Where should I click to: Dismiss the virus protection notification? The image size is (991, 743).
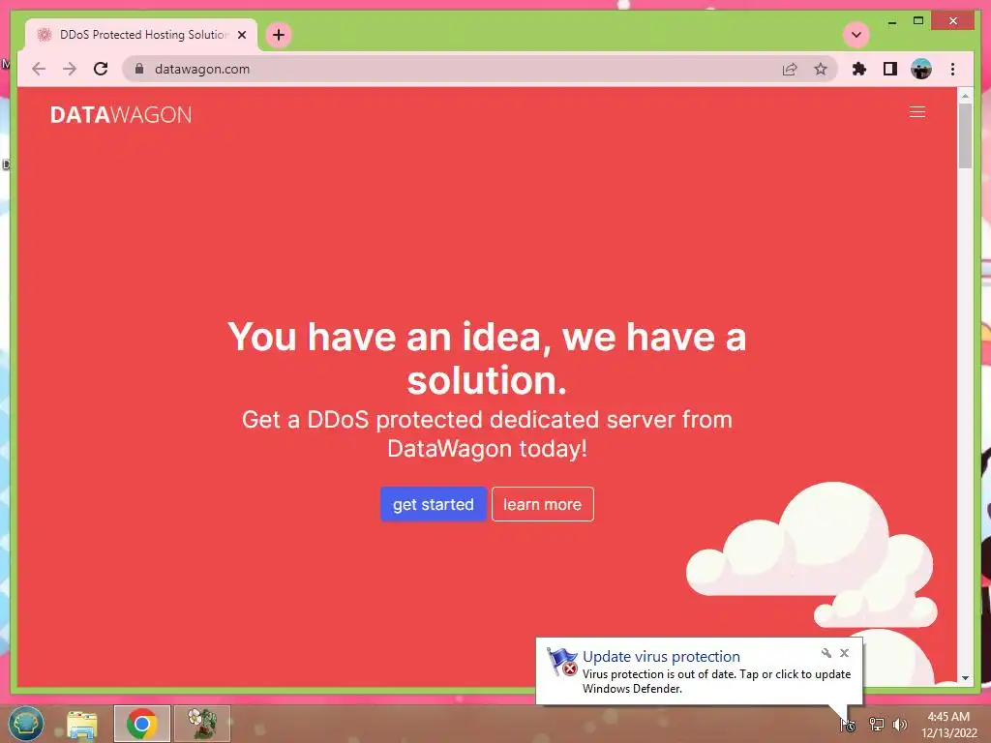point(844,653)
